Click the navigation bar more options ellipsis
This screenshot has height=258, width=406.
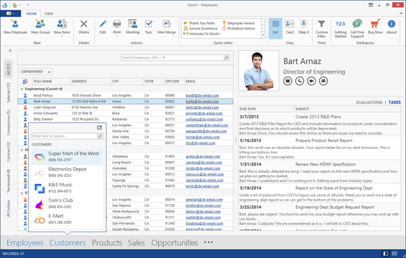[x=209, y=243]
